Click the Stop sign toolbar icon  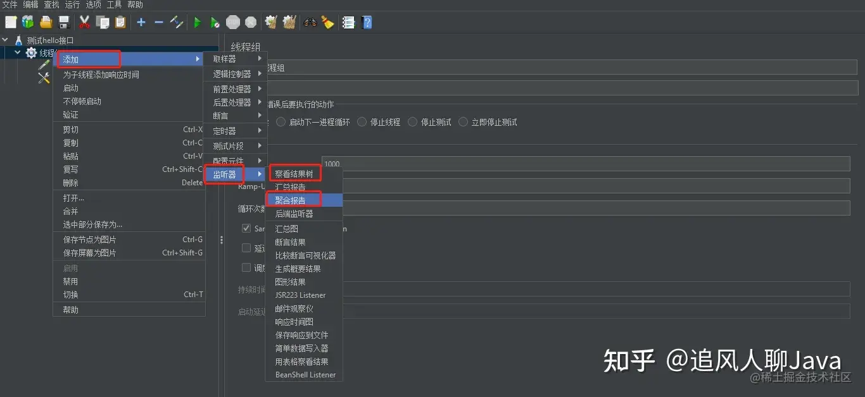(233, 23)
